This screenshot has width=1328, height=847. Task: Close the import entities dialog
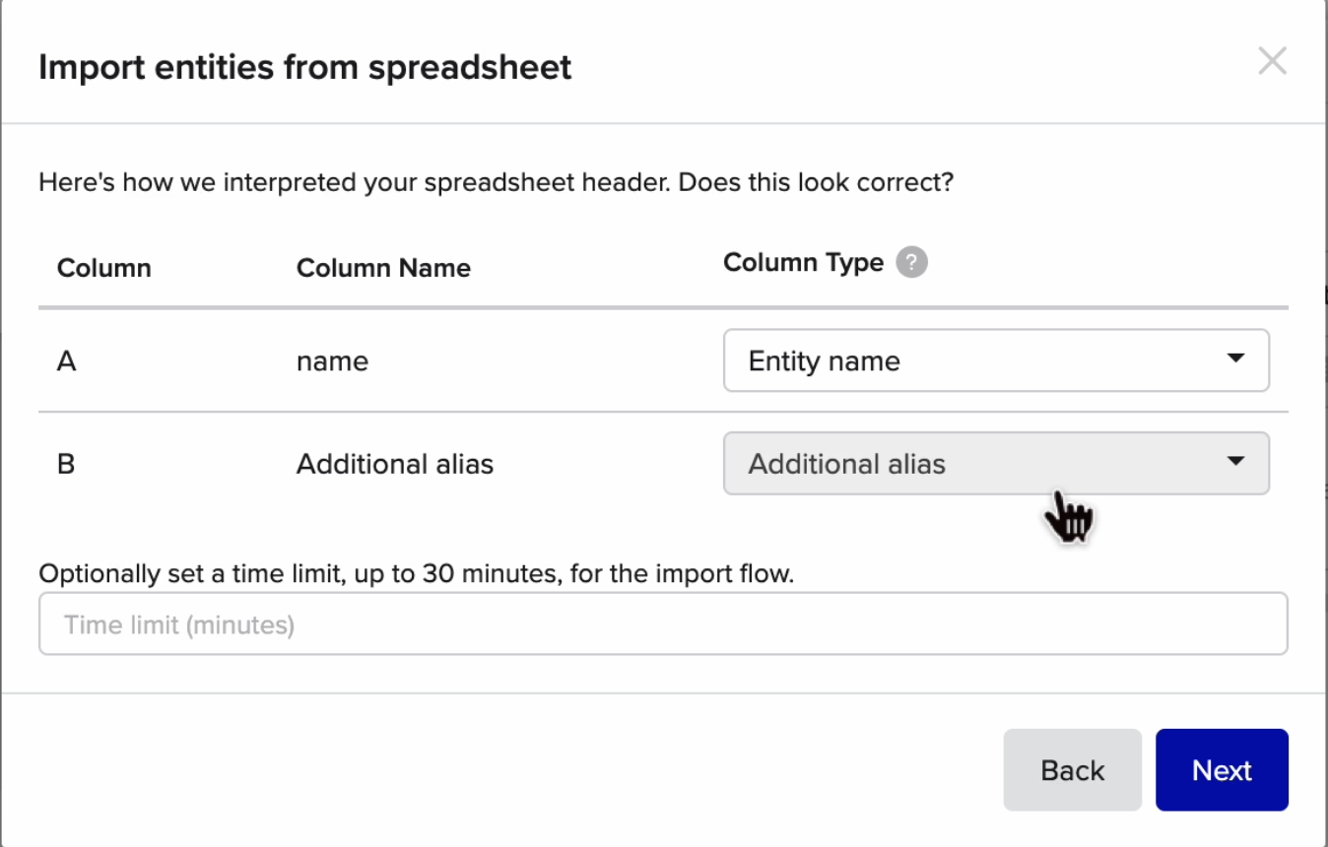(1272, 61)
